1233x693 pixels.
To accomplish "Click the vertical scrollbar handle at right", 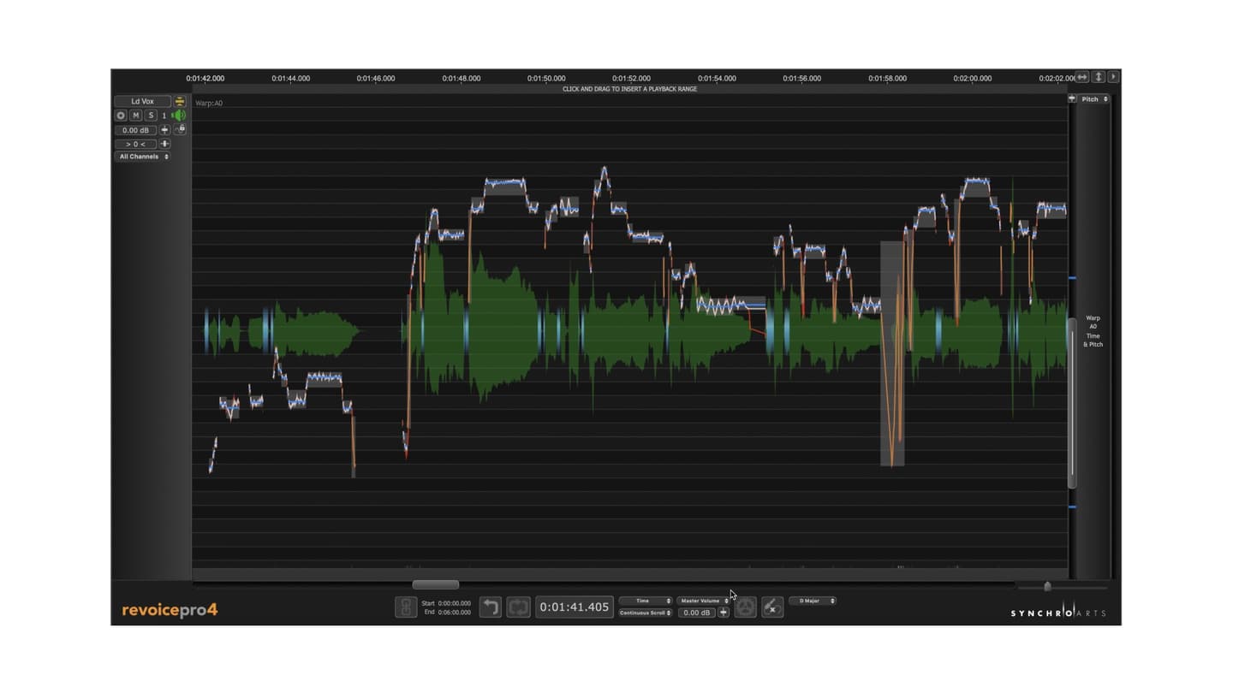I will point(1072,402).
